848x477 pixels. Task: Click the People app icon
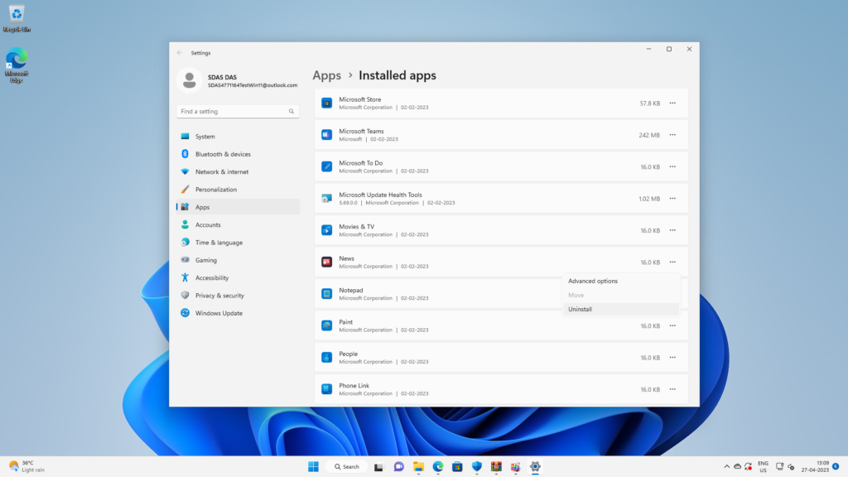326,358
